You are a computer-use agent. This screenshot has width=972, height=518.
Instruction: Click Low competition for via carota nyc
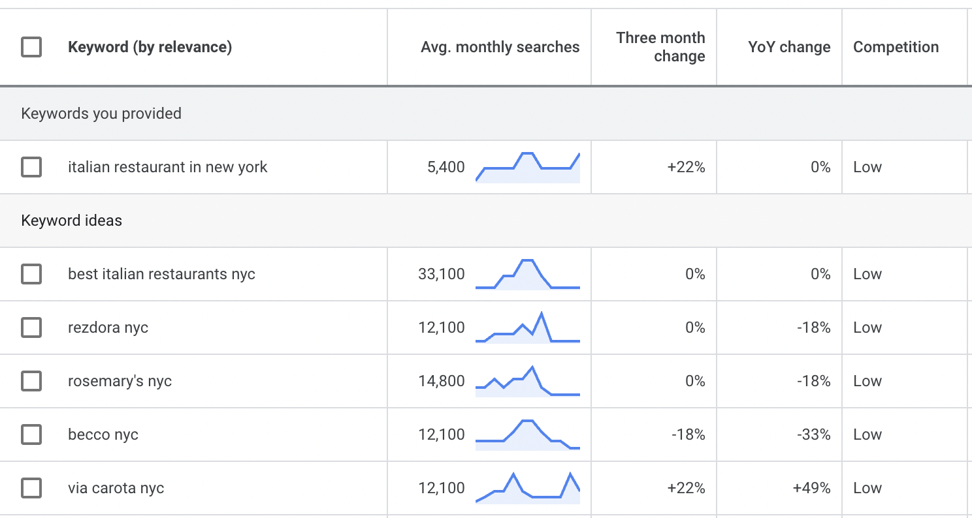tap(867, 488)
